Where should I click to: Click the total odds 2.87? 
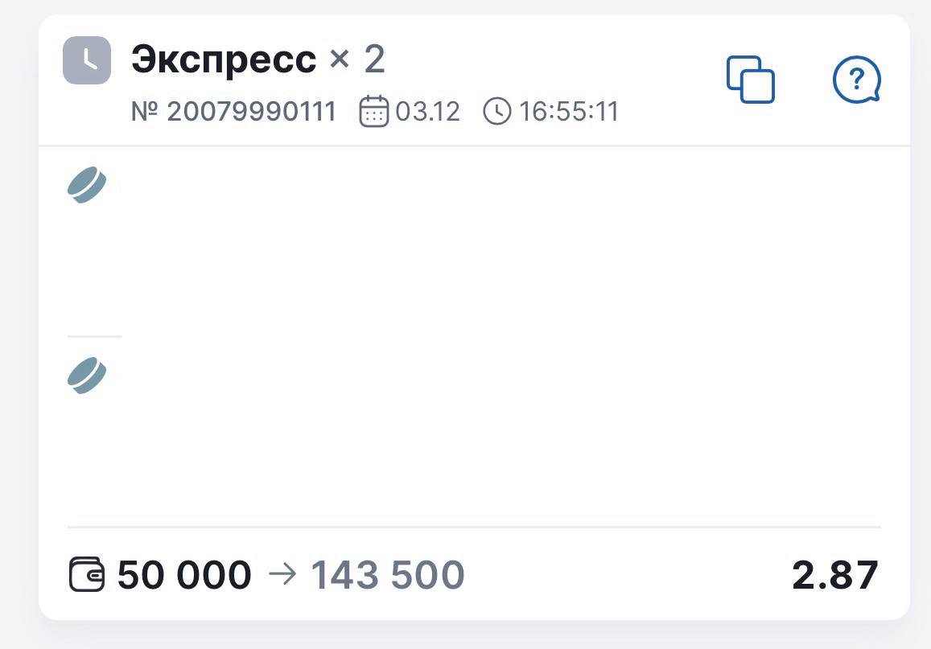835,575
